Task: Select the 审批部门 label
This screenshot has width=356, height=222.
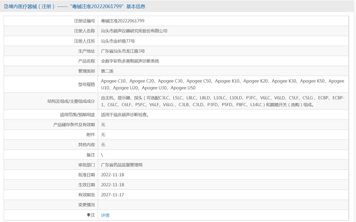Action: tap(86, 165)
